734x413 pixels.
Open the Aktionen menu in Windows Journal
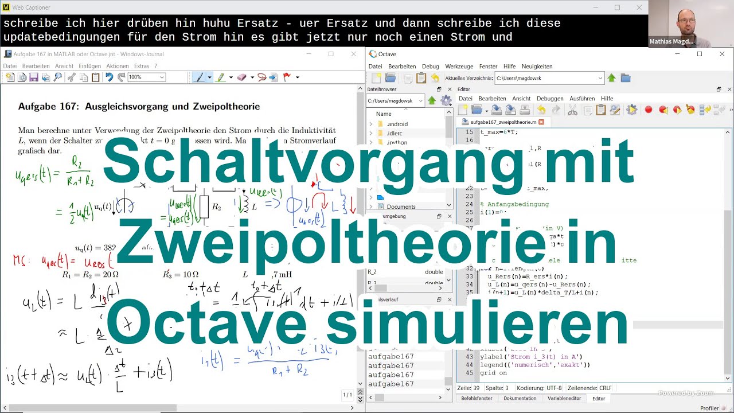coord(118,66)
